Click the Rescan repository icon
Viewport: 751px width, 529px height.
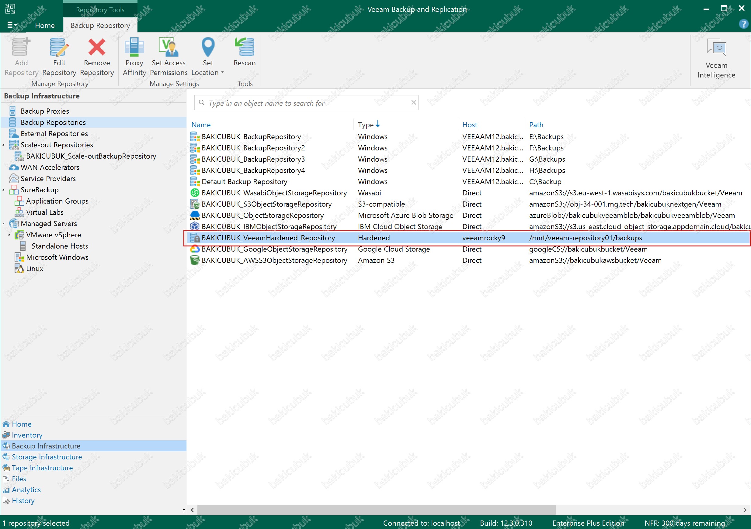click(245, 47)
